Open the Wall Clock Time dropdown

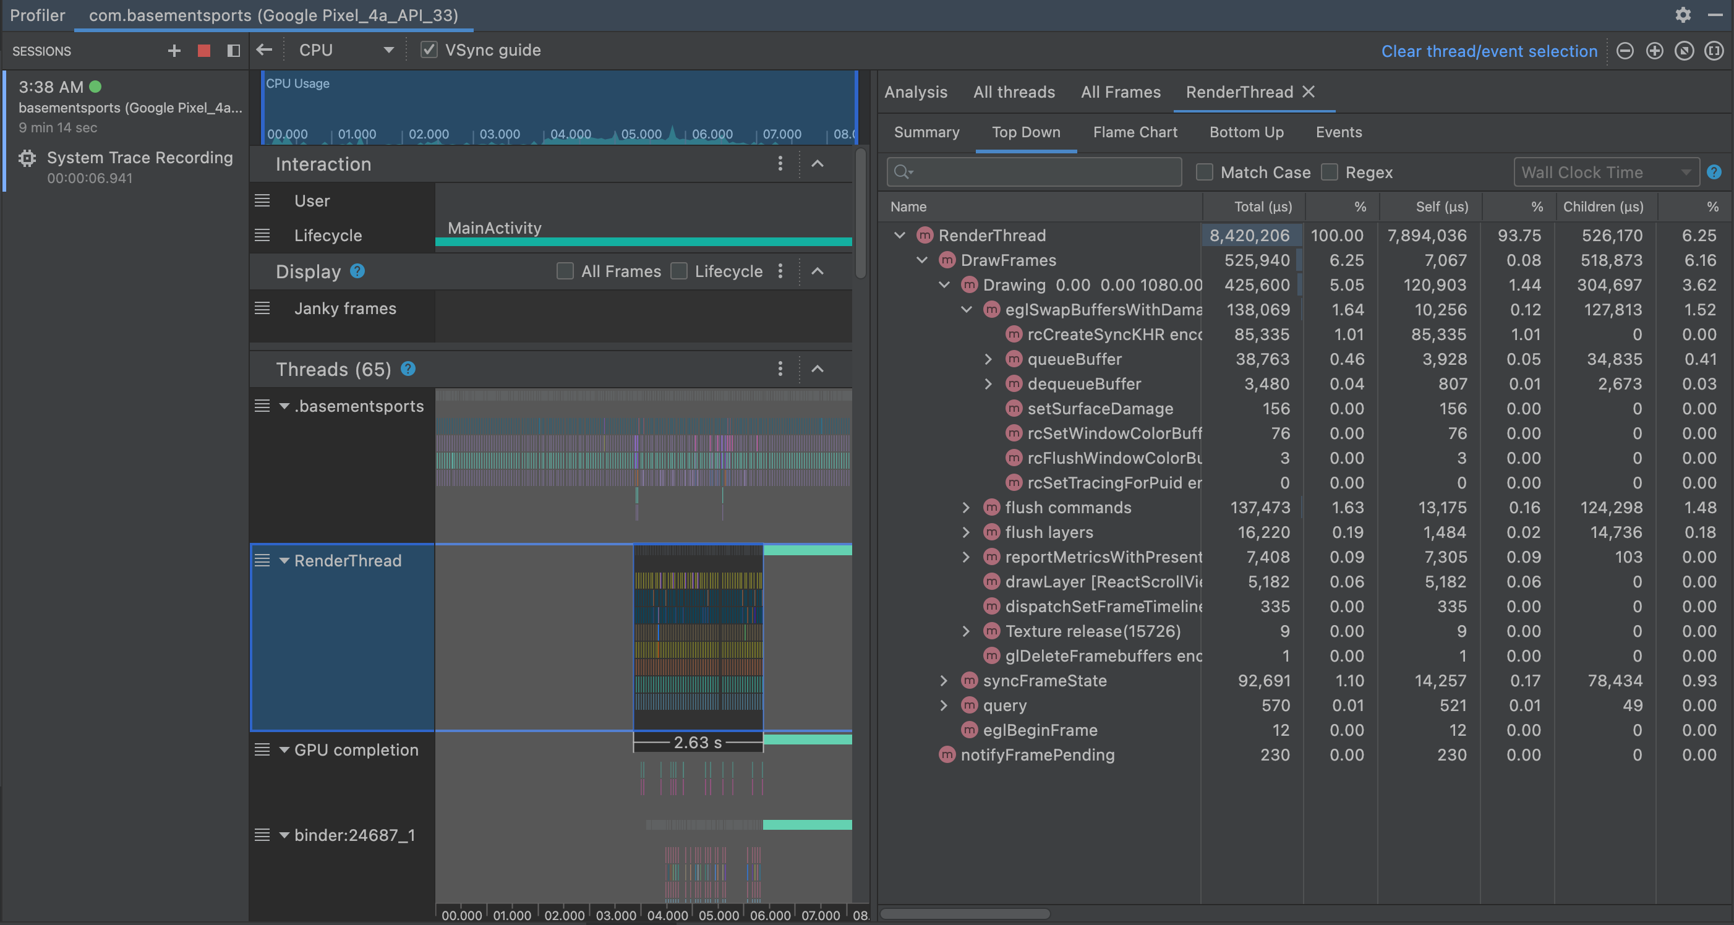1605,173
